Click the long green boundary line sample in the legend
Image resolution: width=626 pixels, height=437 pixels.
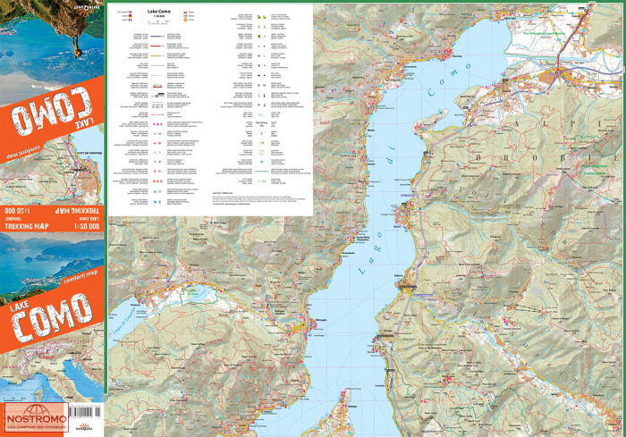tap(261, 172)
